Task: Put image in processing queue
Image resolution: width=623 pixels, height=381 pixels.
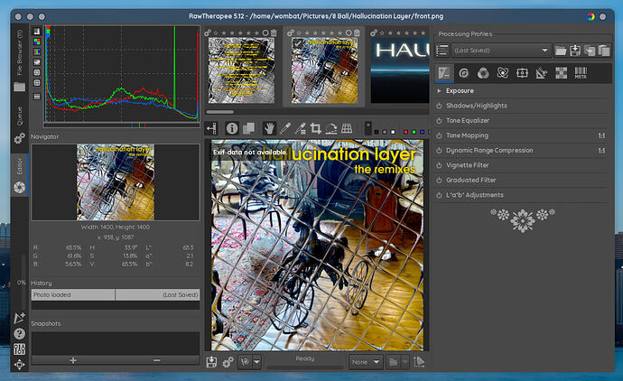Action: click(228, 362)
